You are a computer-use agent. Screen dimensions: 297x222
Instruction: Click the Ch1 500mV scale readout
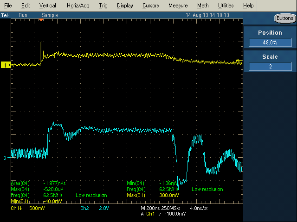point(28,208)
